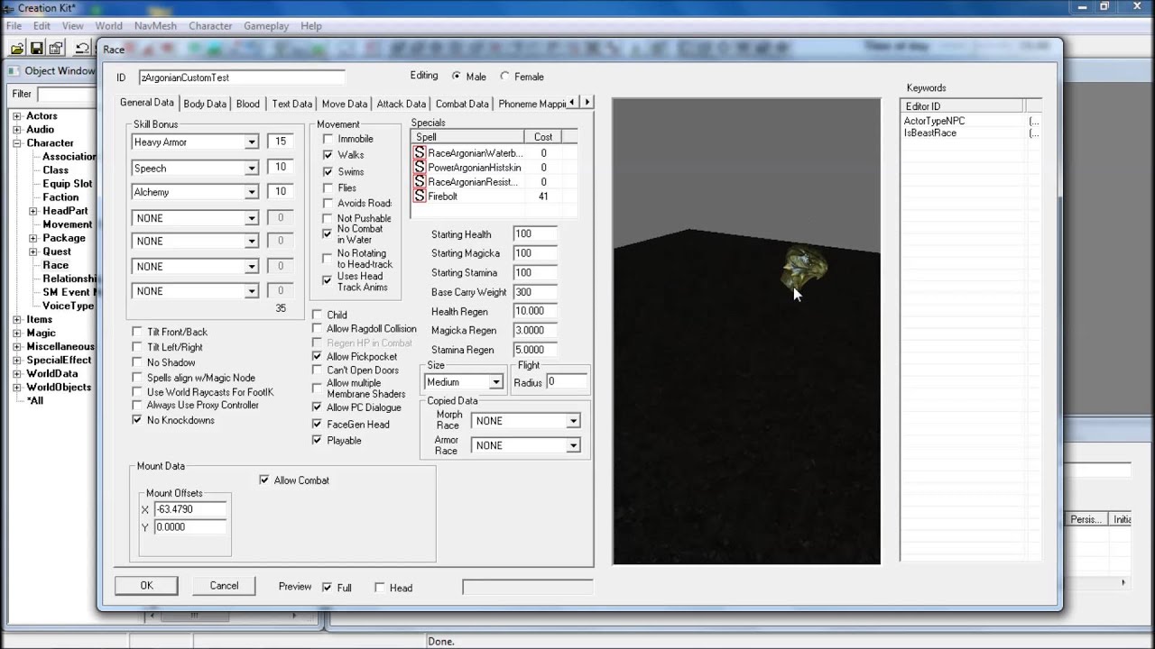This screenshot has width=1155, height=649.
Task: Open the Gameplay menu
Action: pyautogui.click(x=265, y=26)
